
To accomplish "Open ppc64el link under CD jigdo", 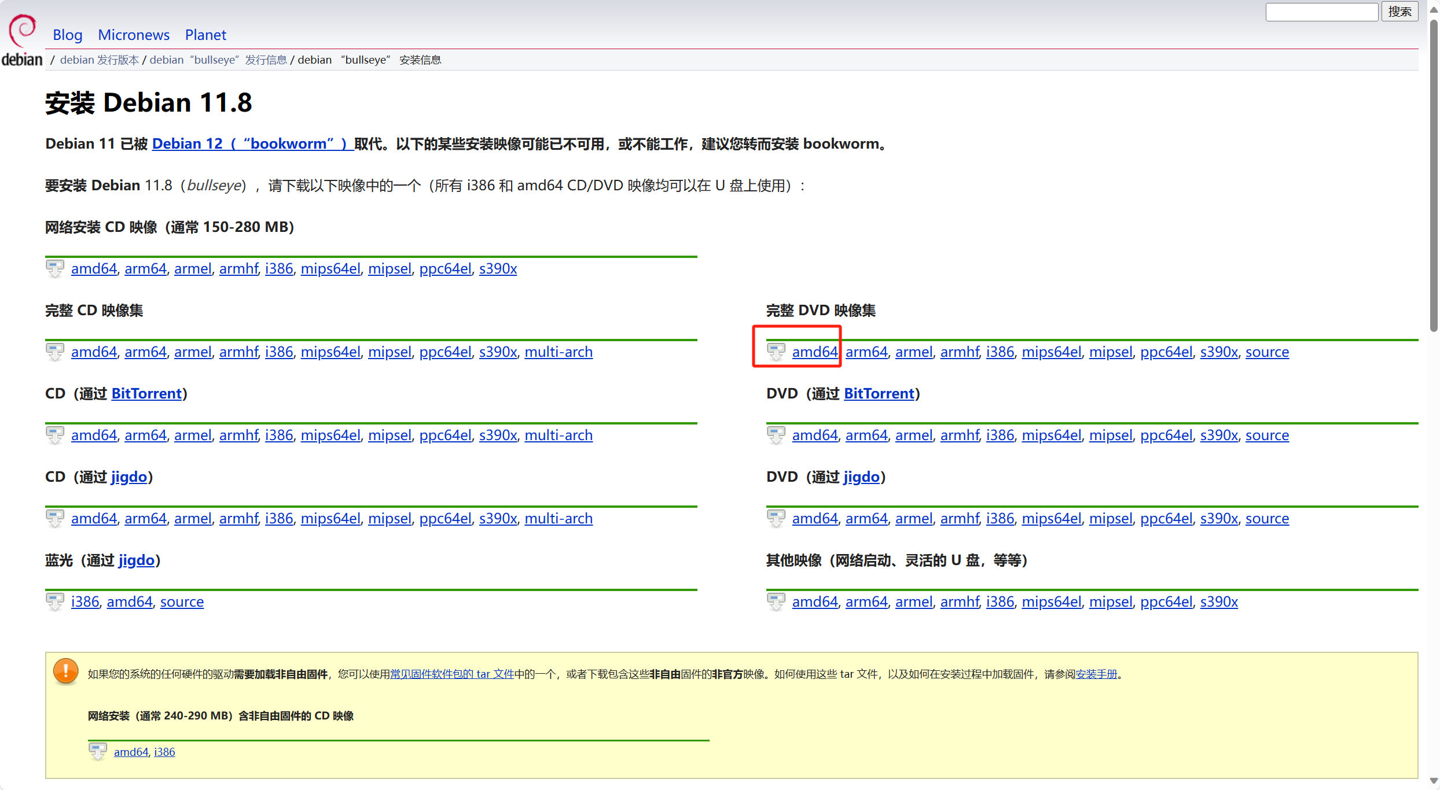I will 445,518.
